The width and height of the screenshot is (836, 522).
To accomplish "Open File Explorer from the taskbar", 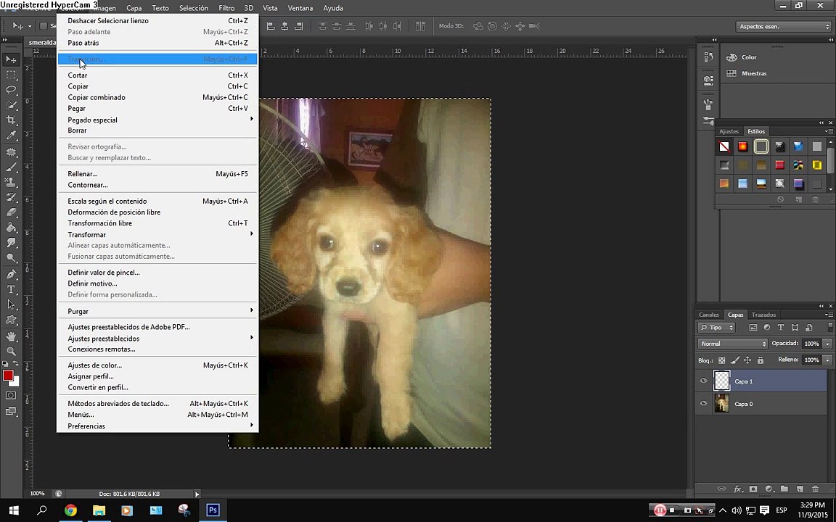I will pyautogui.click(x=99, y=510).
